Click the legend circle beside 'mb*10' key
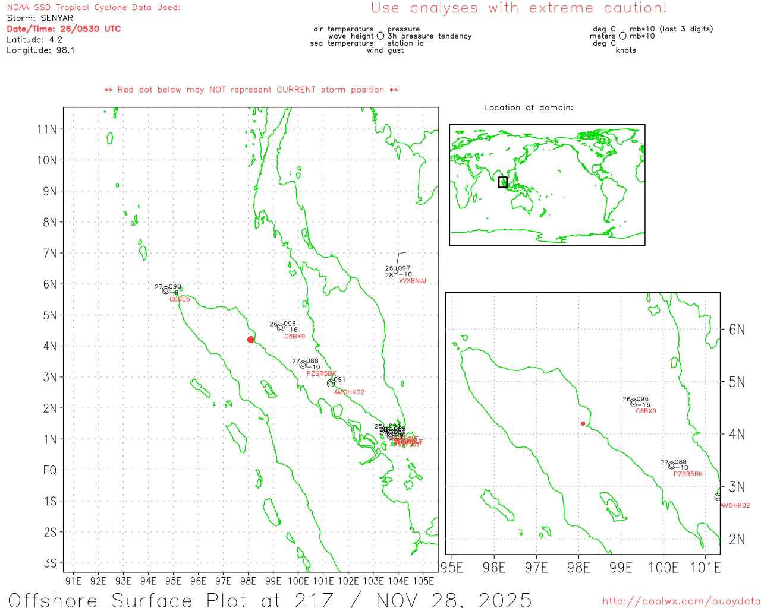 click(622, 36)
